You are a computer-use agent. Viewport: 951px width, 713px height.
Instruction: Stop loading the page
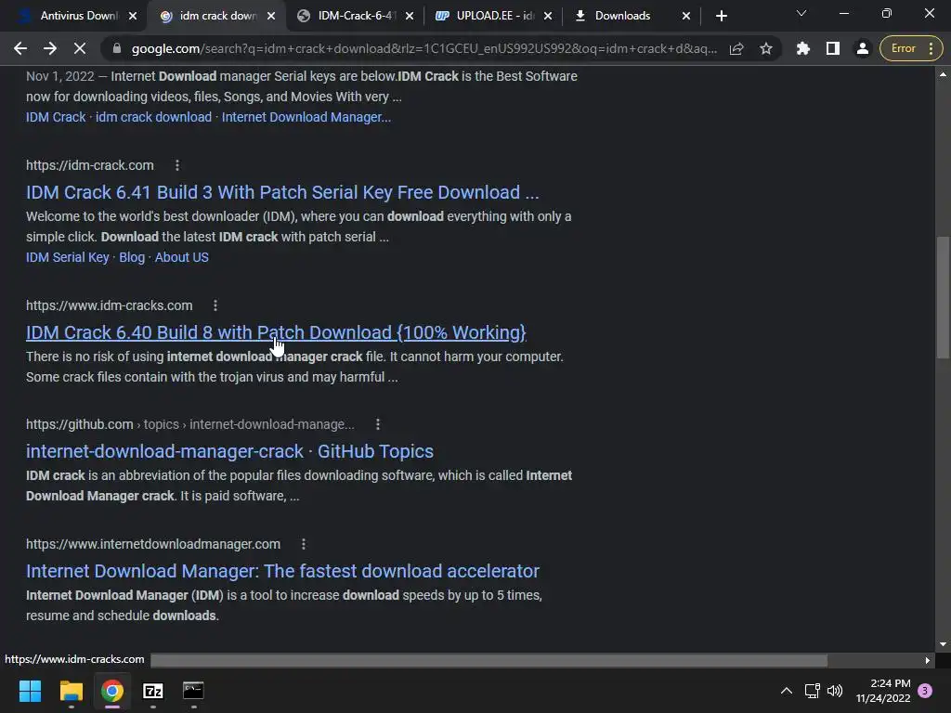click(x=80, y=48)
